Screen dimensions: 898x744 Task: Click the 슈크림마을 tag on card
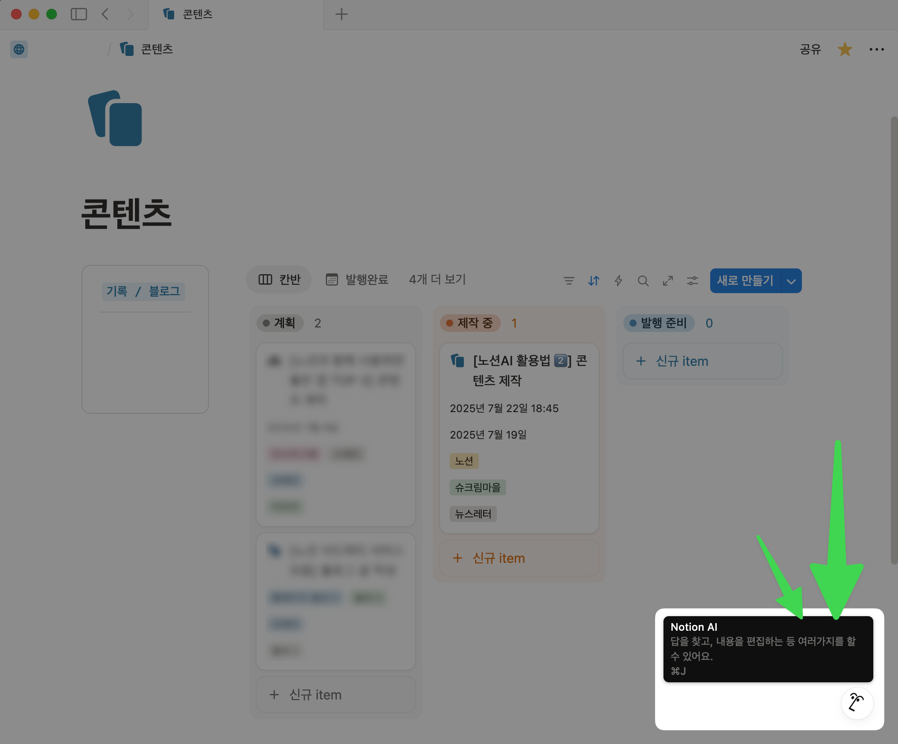(x=478, y=487)
